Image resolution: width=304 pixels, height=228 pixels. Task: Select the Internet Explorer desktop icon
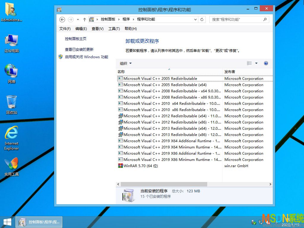12,138
